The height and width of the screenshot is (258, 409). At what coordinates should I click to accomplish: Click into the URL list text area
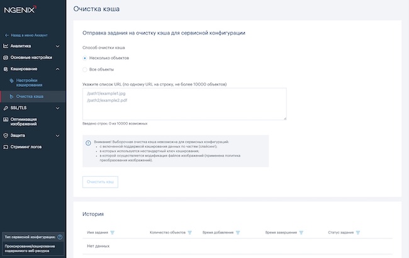[184, 103]
